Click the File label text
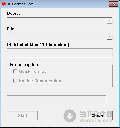Viewport: 120px width, 128px height. click(x=11, y=29)
